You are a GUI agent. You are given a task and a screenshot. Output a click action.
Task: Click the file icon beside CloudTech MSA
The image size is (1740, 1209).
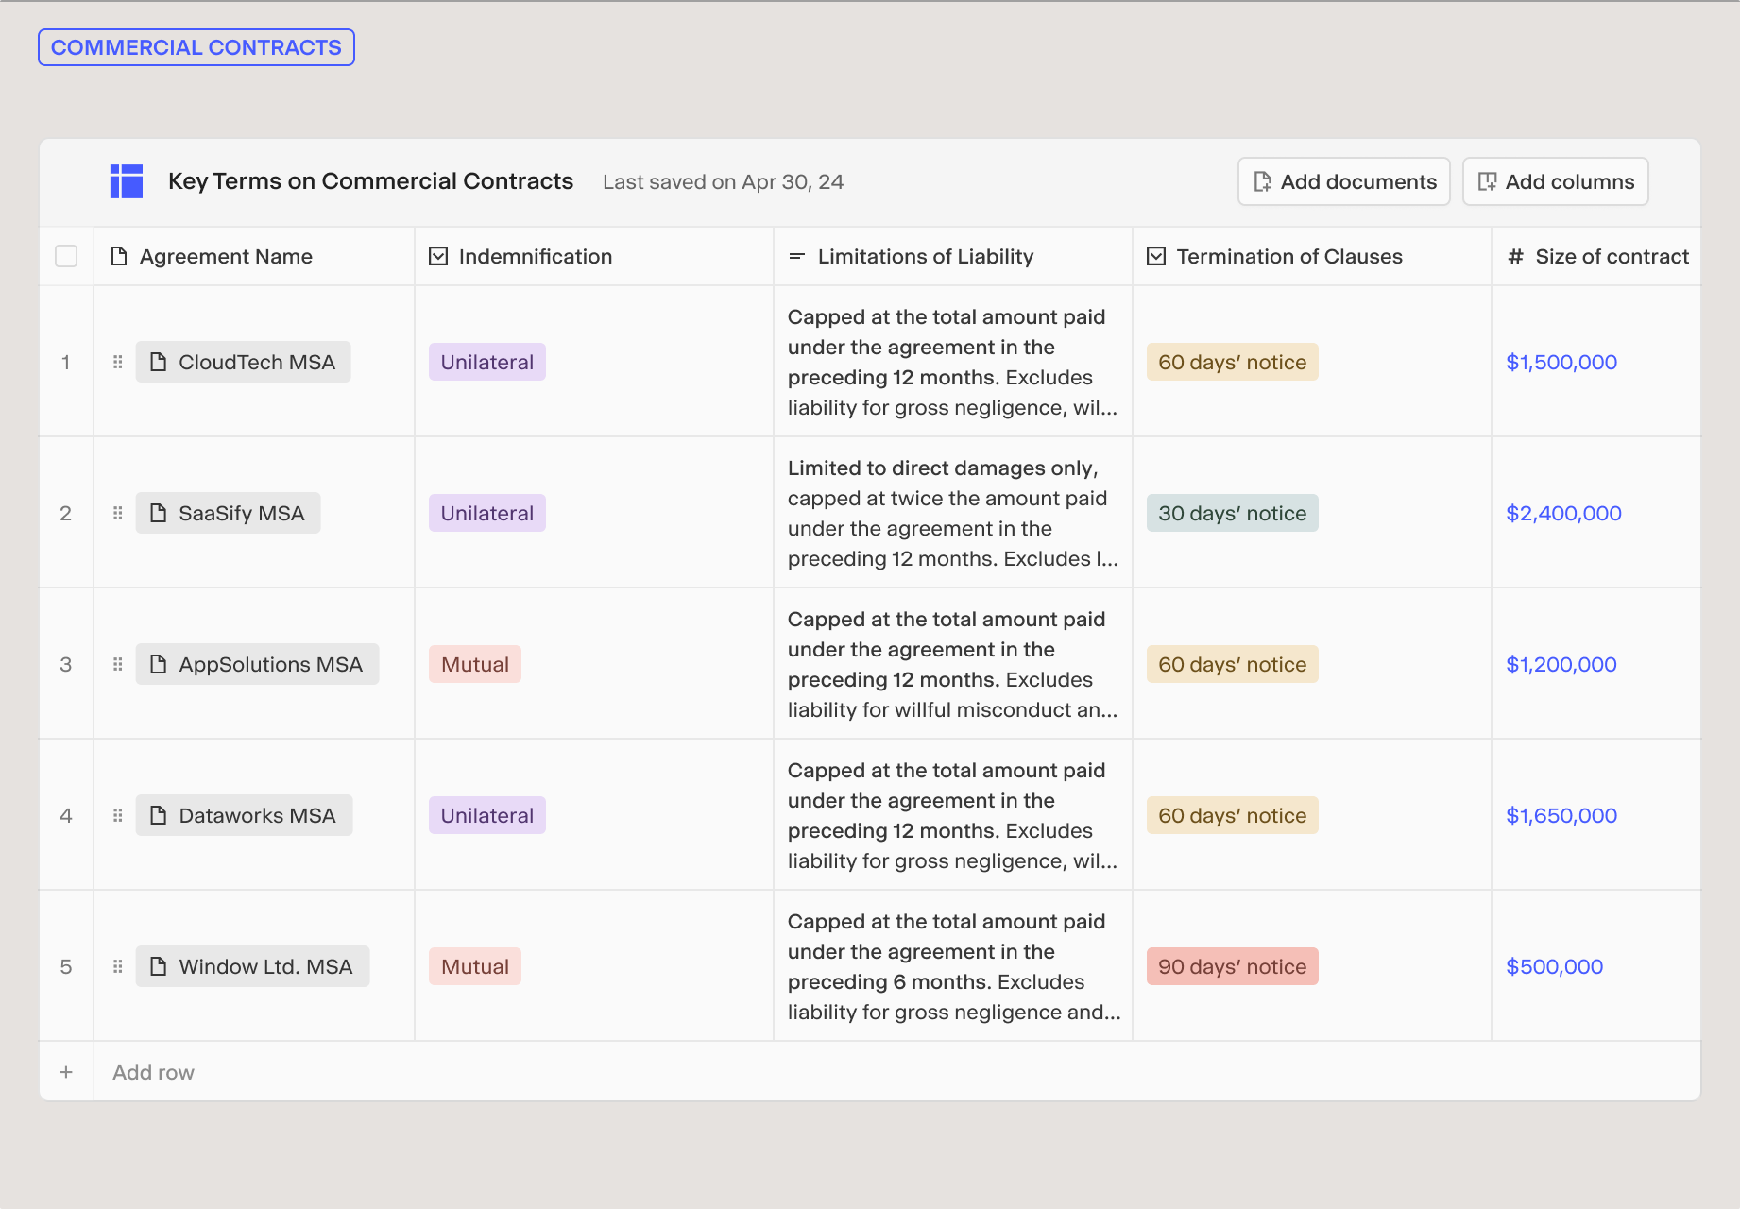(x=159, y=361)
